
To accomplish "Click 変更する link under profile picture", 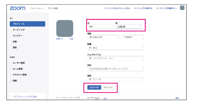I will [x=60, y=39].
